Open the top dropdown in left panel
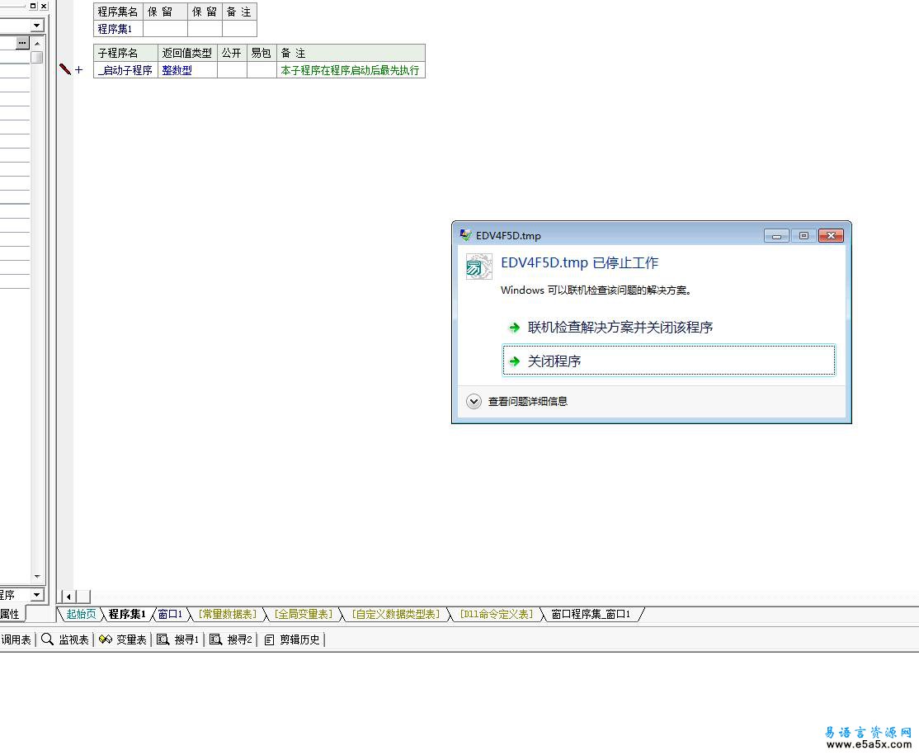 point(37,26)
